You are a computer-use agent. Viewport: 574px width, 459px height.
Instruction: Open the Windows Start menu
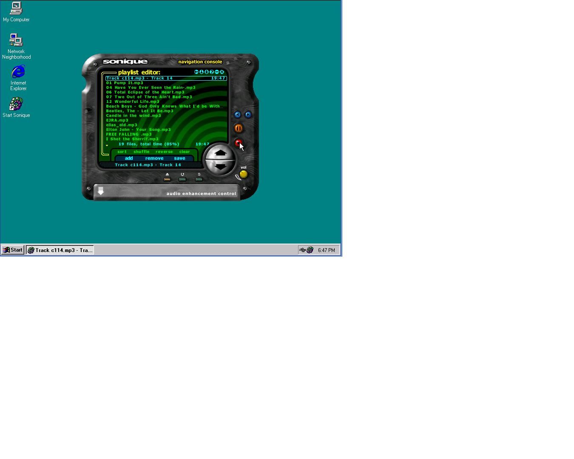[x=12, y=250]
